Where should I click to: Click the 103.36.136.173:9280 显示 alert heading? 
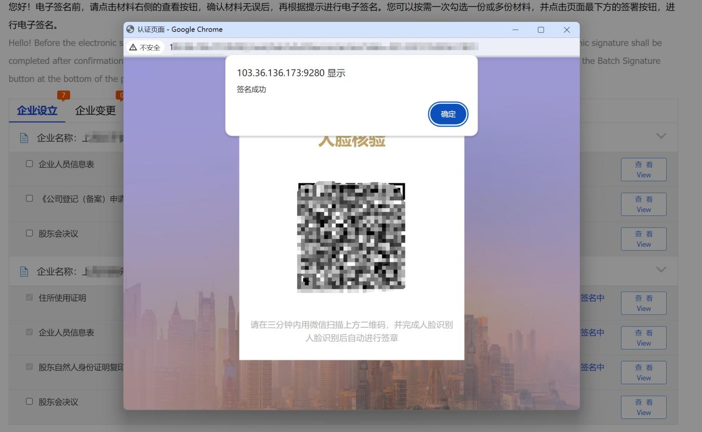pyautogui.click(x=290, y=73)
